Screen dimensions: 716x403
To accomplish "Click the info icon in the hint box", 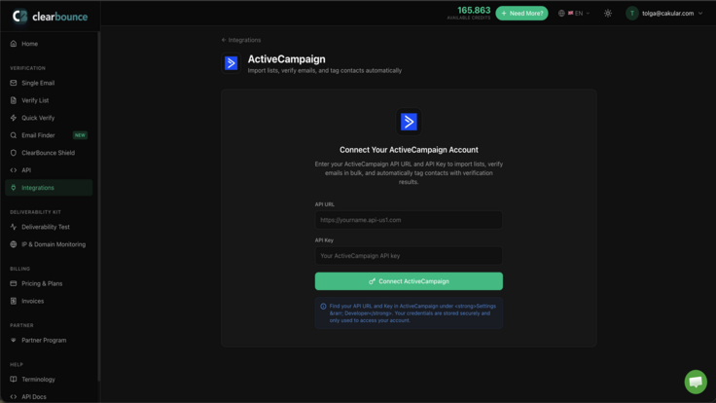I will 323,306.
